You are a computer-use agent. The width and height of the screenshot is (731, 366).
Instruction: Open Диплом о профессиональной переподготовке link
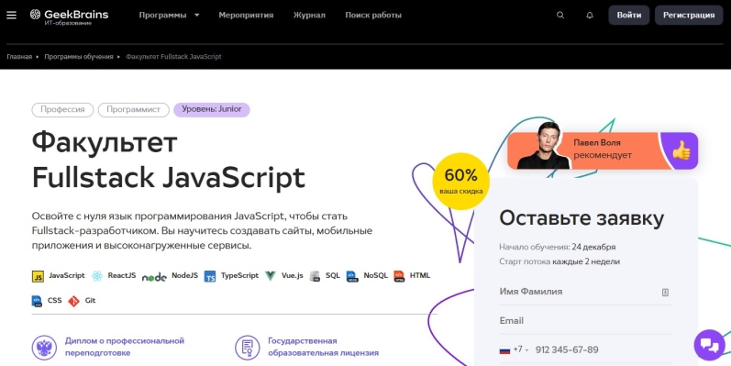coord(125,347)
